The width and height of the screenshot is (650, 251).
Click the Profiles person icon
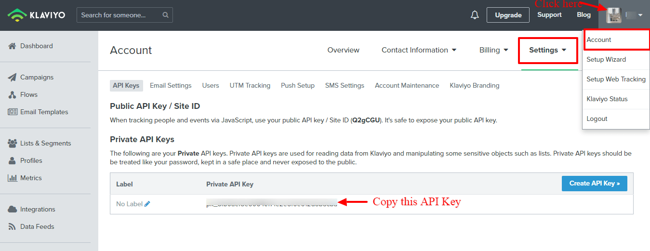pos(13,160)
